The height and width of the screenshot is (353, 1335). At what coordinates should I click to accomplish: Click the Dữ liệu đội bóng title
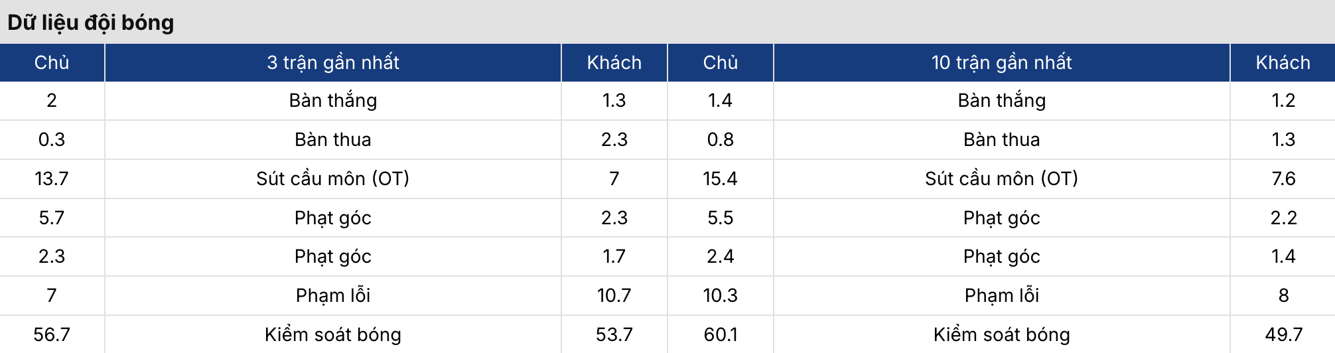(91, 23)
